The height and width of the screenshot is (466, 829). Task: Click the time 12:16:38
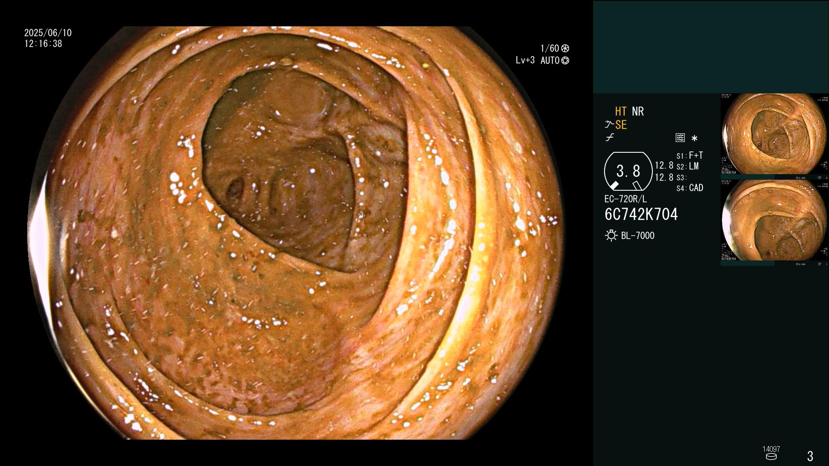43,44
